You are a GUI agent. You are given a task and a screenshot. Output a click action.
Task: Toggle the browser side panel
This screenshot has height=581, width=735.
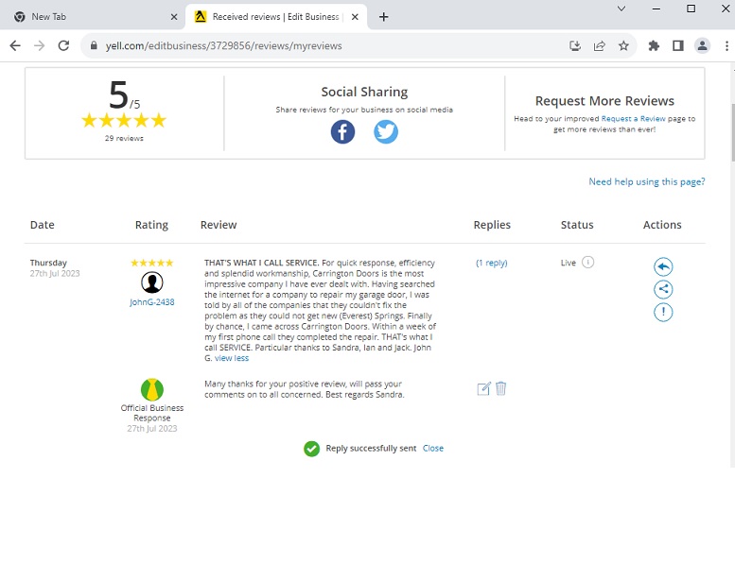coord(678,45)
